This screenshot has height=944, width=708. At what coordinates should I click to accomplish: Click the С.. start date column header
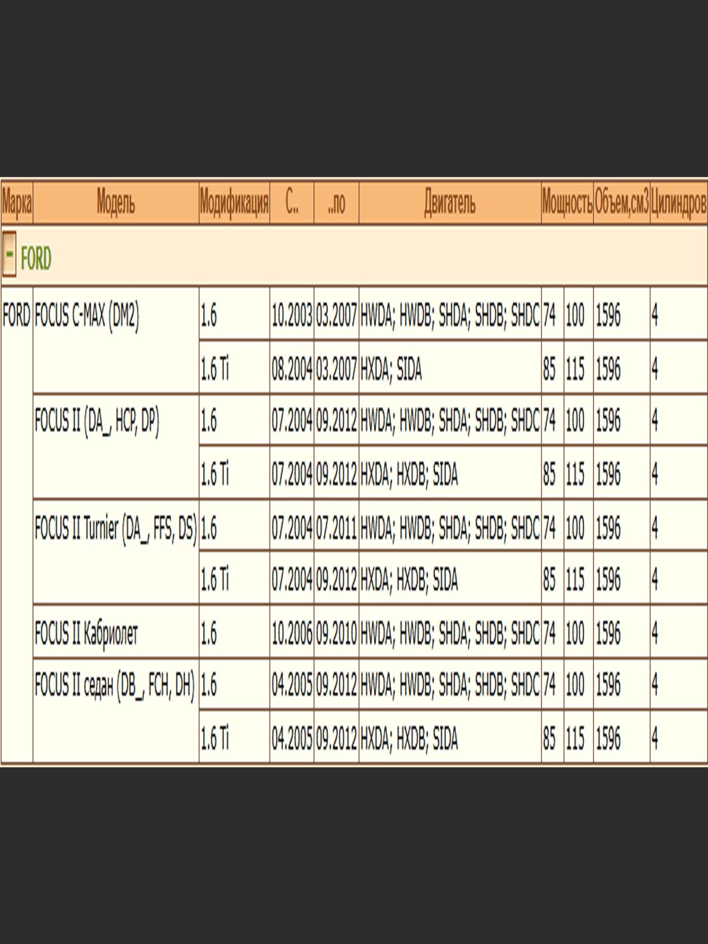(x=292, y=203)
